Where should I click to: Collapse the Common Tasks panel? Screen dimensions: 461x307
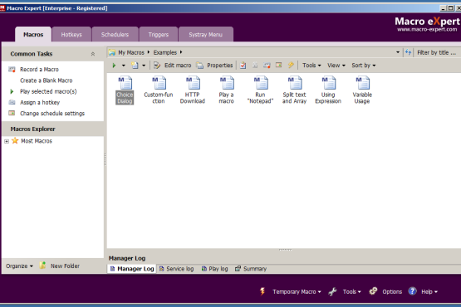pyautogui.click(x=93, y=54)
